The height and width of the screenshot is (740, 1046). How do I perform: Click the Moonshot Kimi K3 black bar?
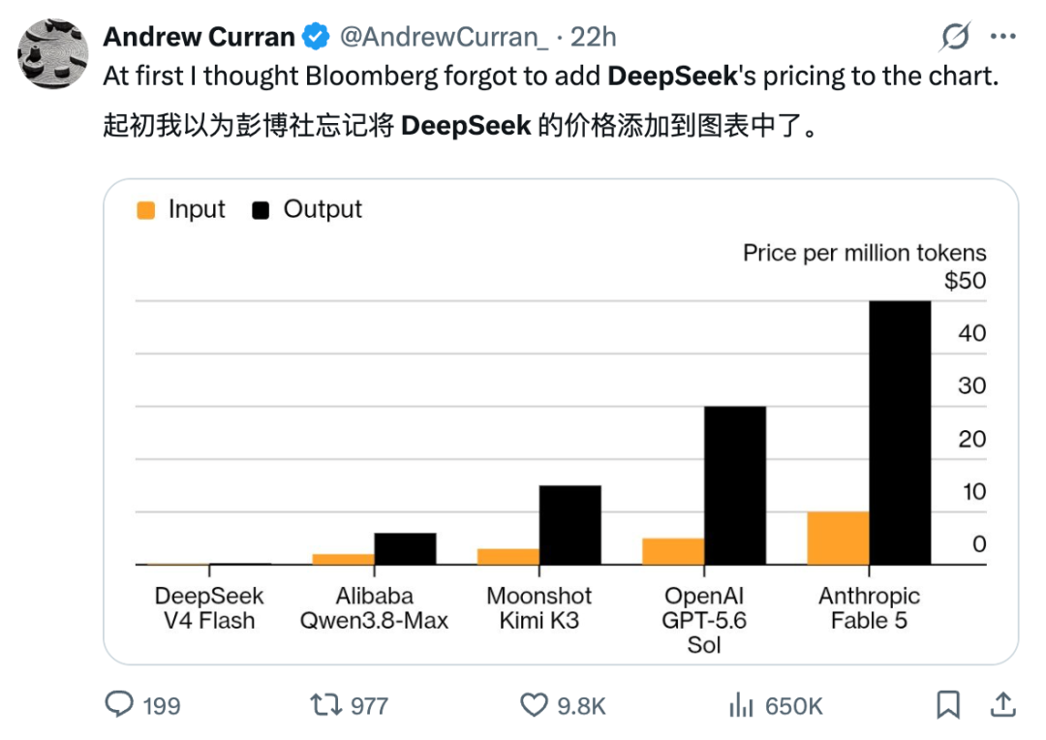[x=570, y=525]
